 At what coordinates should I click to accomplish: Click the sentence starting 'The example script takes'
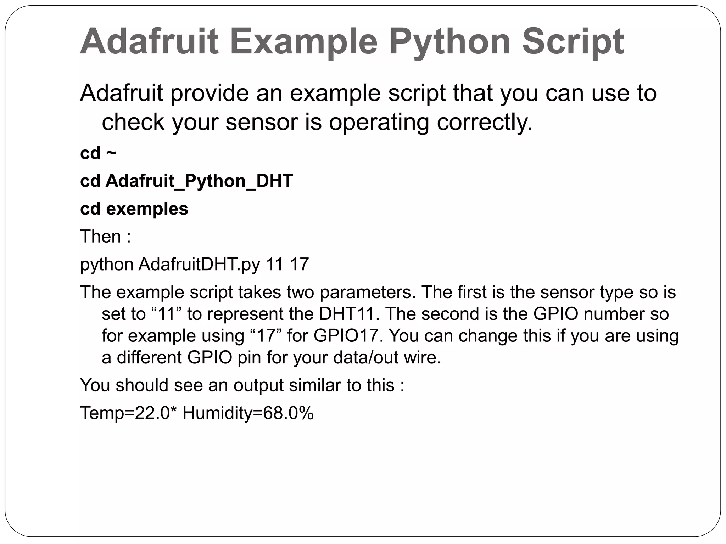[379, 292]
